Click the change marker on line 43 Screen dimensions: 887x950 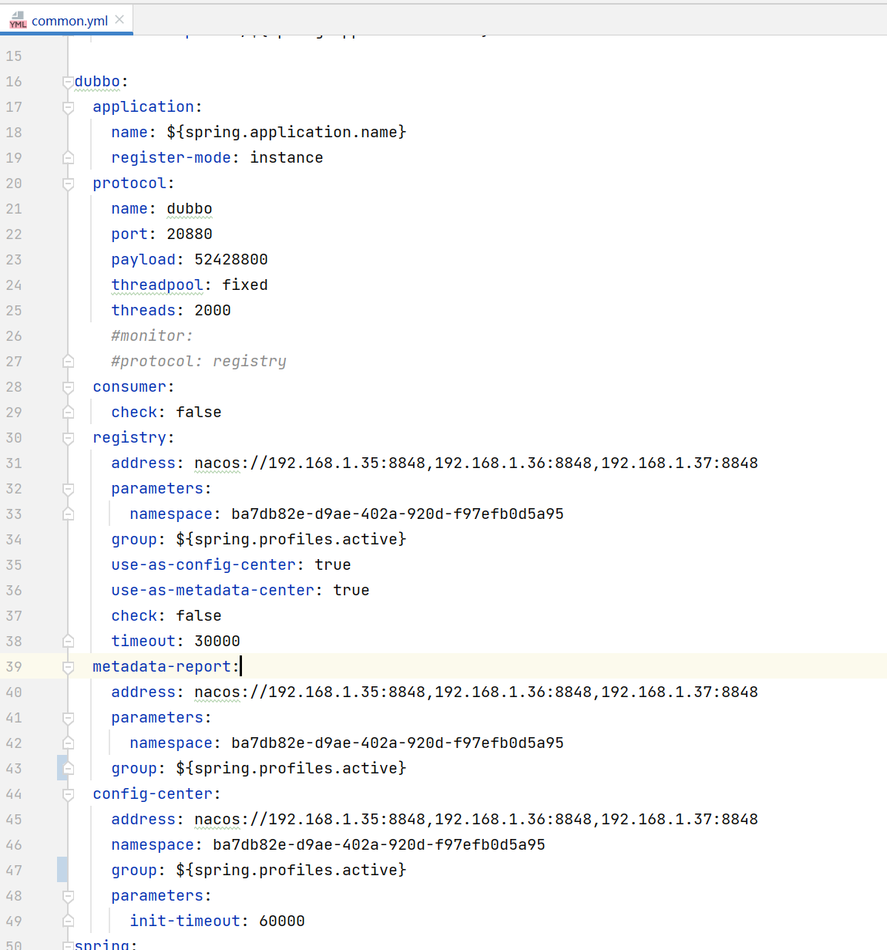[x=61, y=769]
